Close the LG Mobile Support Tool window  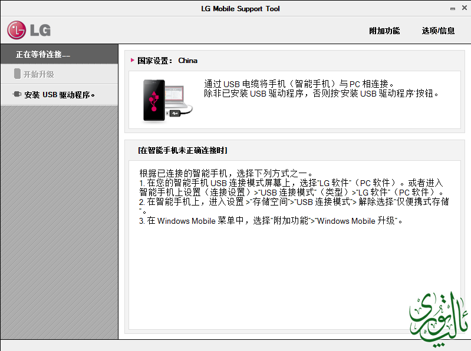tap(464, 8)
